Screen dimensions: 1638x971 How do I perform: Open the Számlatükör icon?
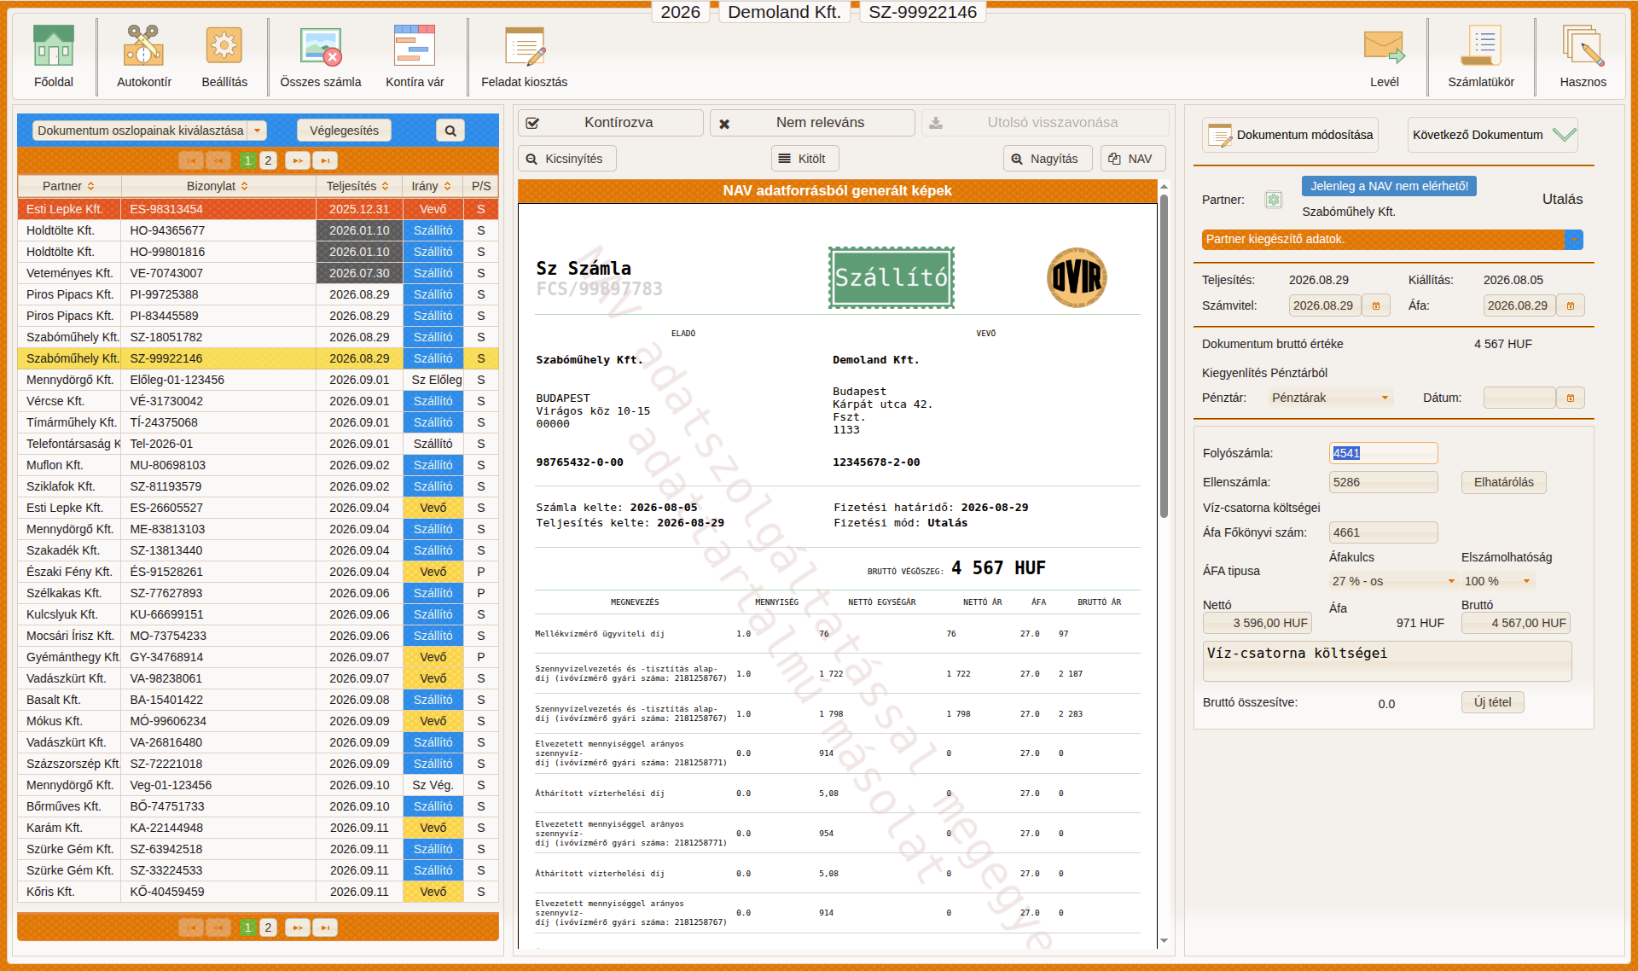tap(1481, 46)
